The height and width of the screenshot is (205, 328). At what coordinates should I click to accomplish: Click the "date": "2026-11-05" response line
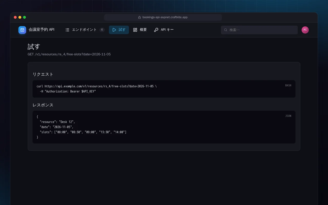tap(57, 127)
